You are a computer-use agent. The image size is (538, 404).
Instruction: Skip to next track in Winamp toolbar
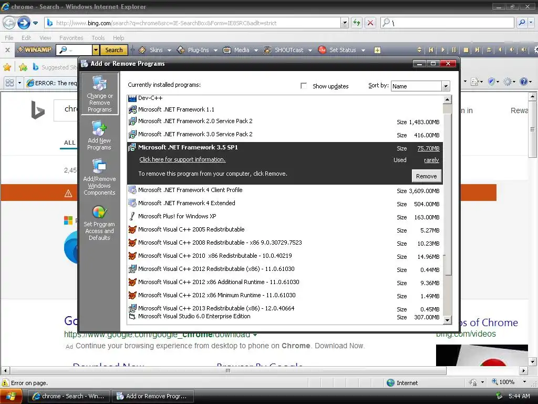[x=477, y=50]
